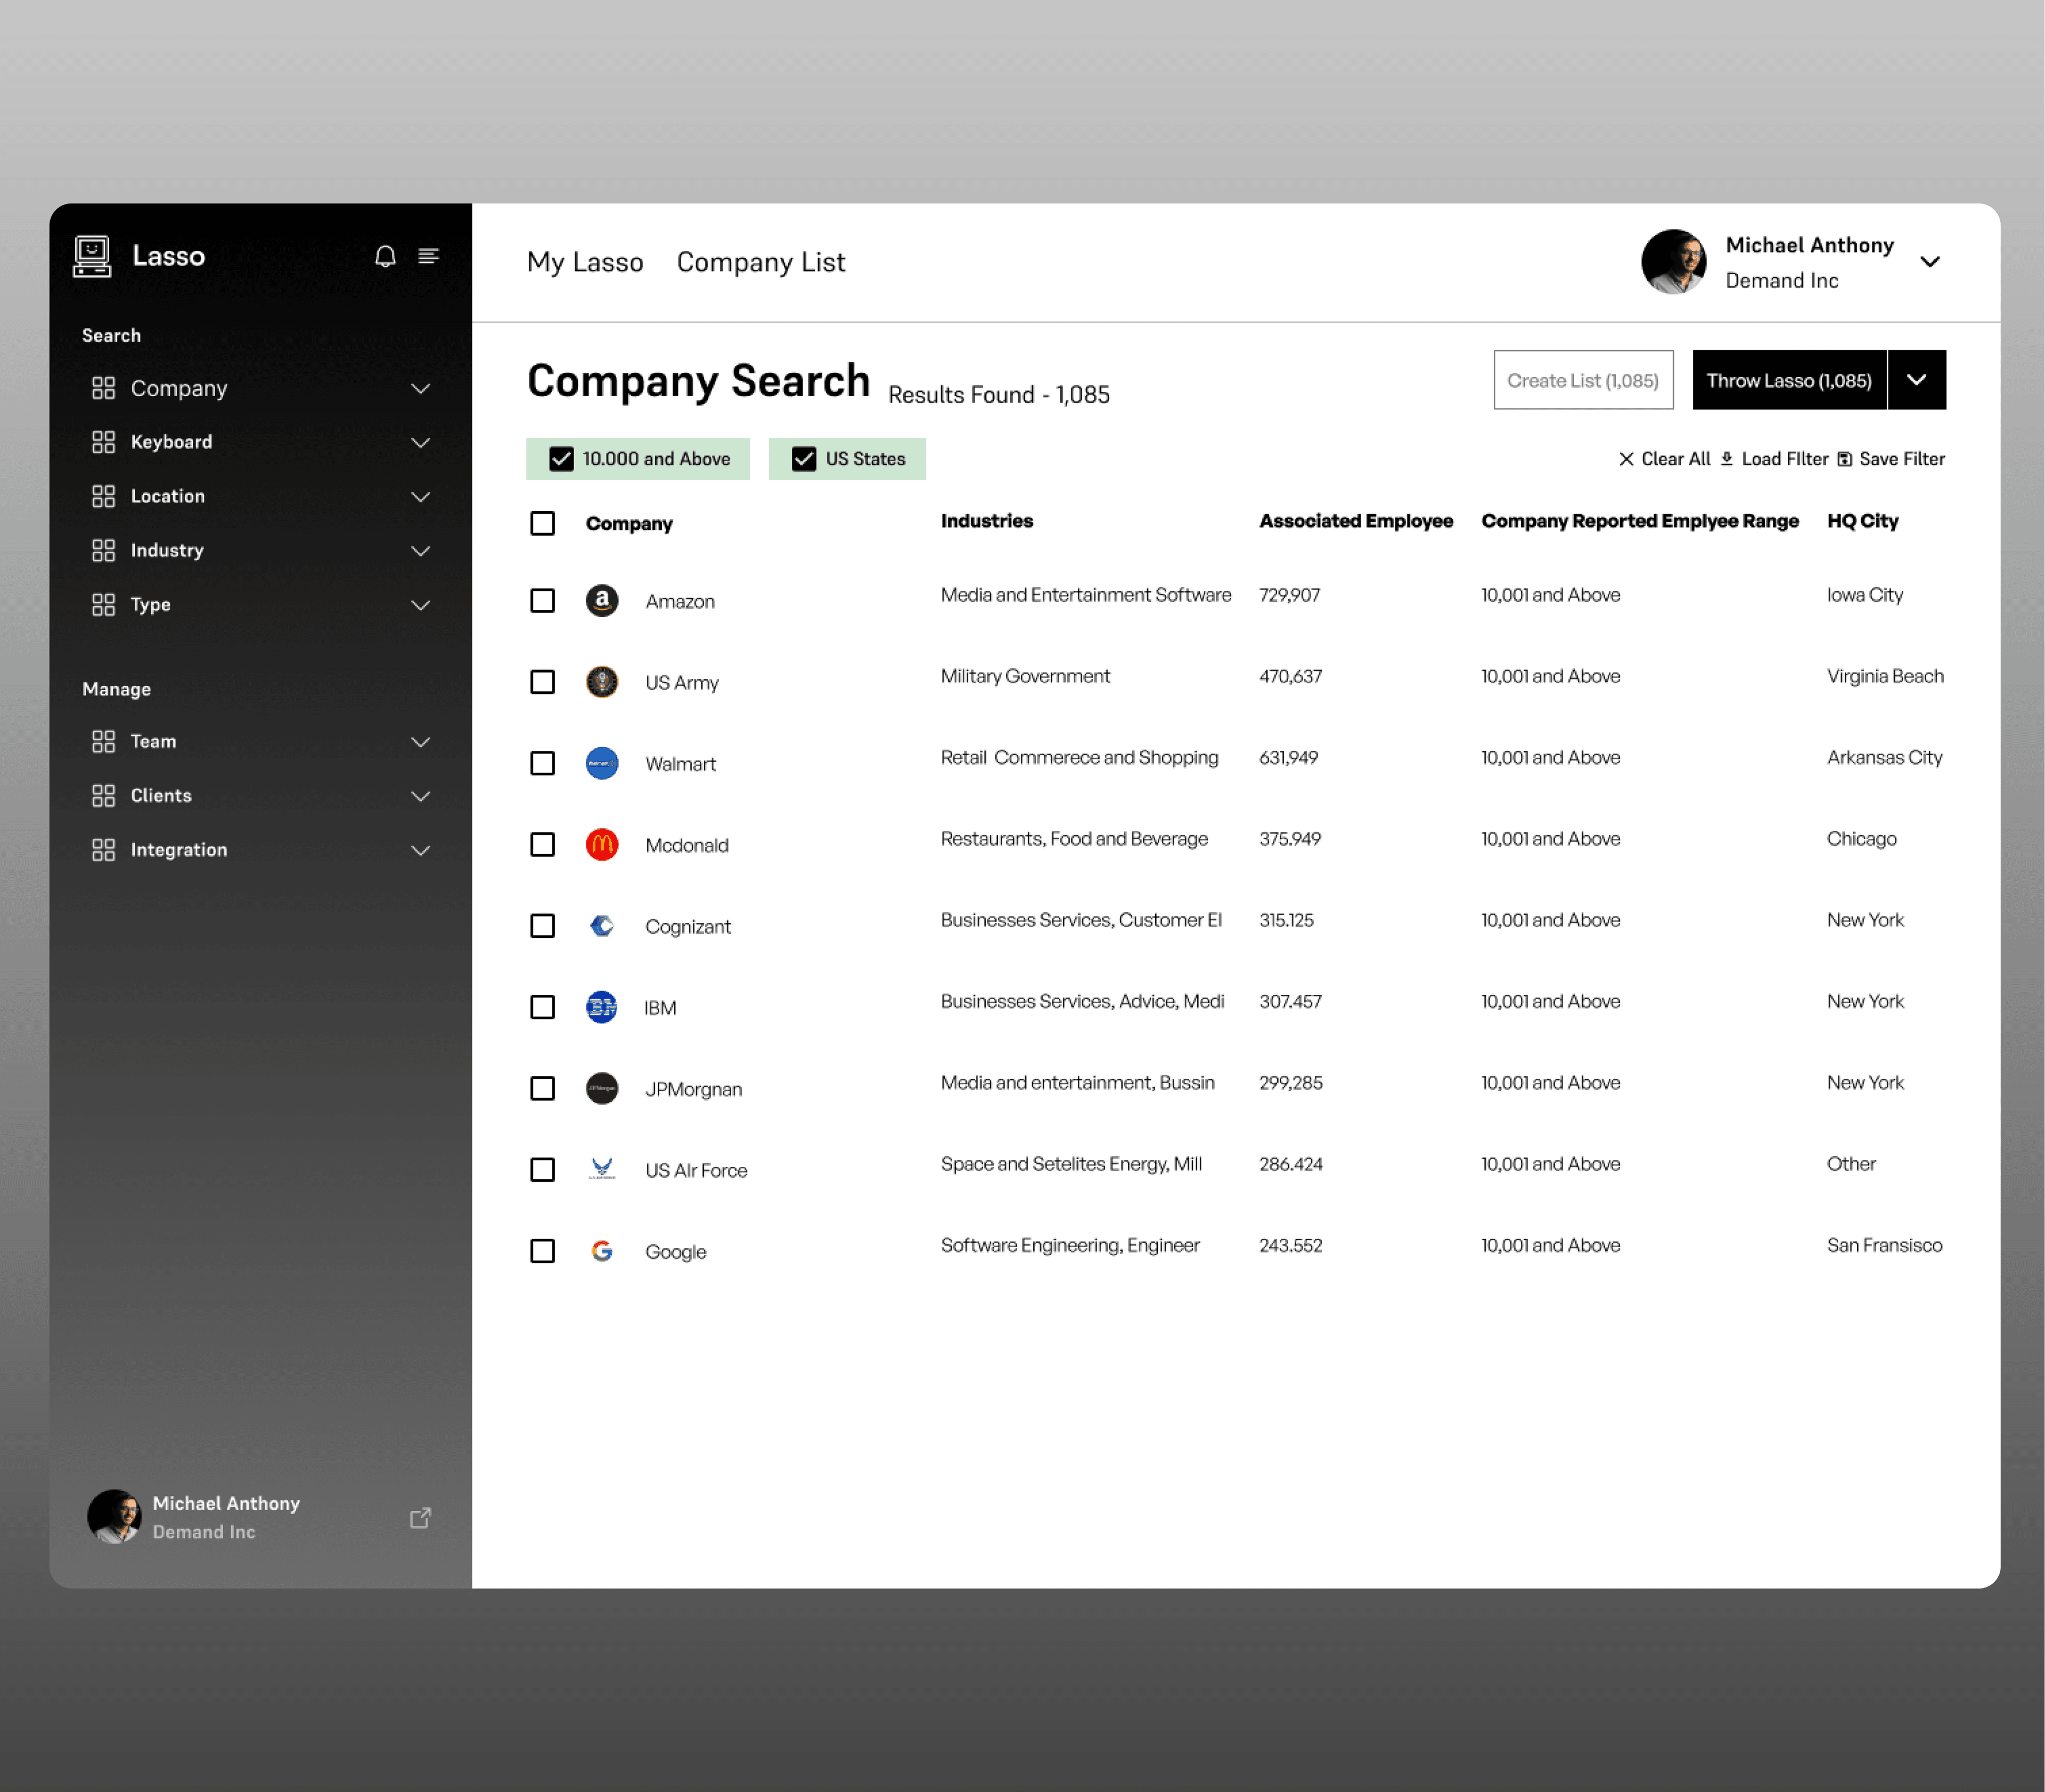Click the IBM logo icon
Screen dimensions: 2045x1792
point(601,1007)
